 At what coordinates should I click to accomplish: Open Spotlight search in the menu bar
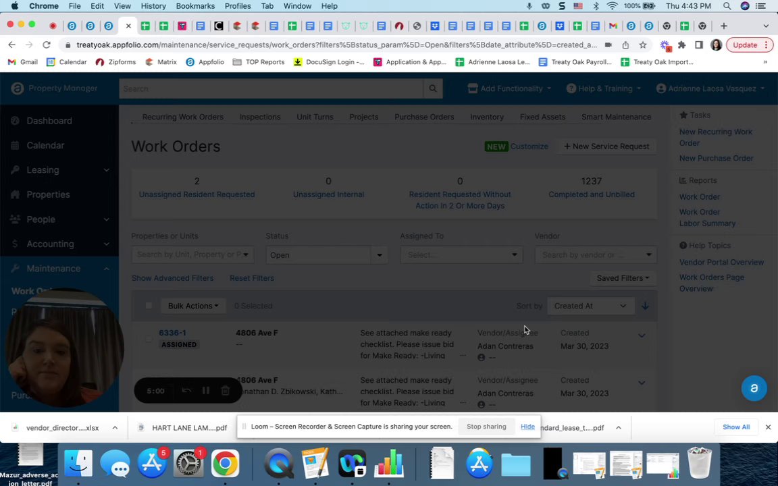pos(727,6)
